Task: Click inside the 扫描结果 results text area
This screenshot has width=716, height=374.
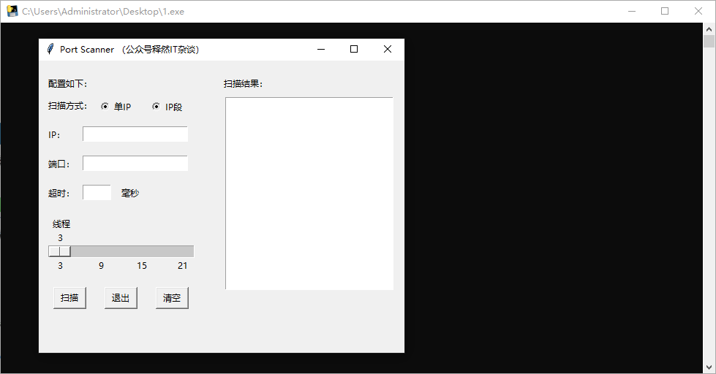Action: point(309,194)
